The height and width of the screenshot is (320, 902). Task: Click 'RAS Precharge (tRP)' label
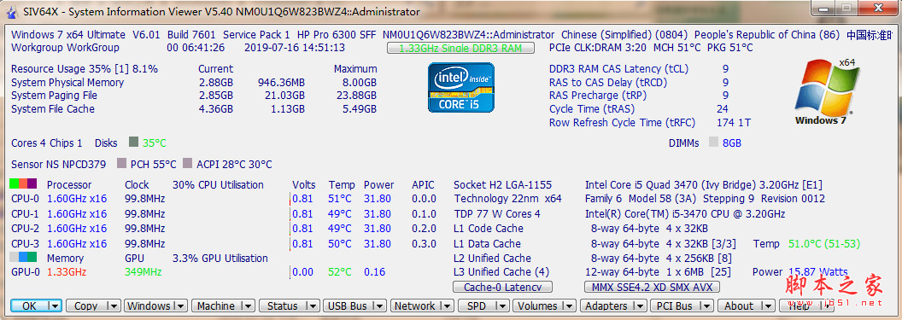tap(598, 96)
